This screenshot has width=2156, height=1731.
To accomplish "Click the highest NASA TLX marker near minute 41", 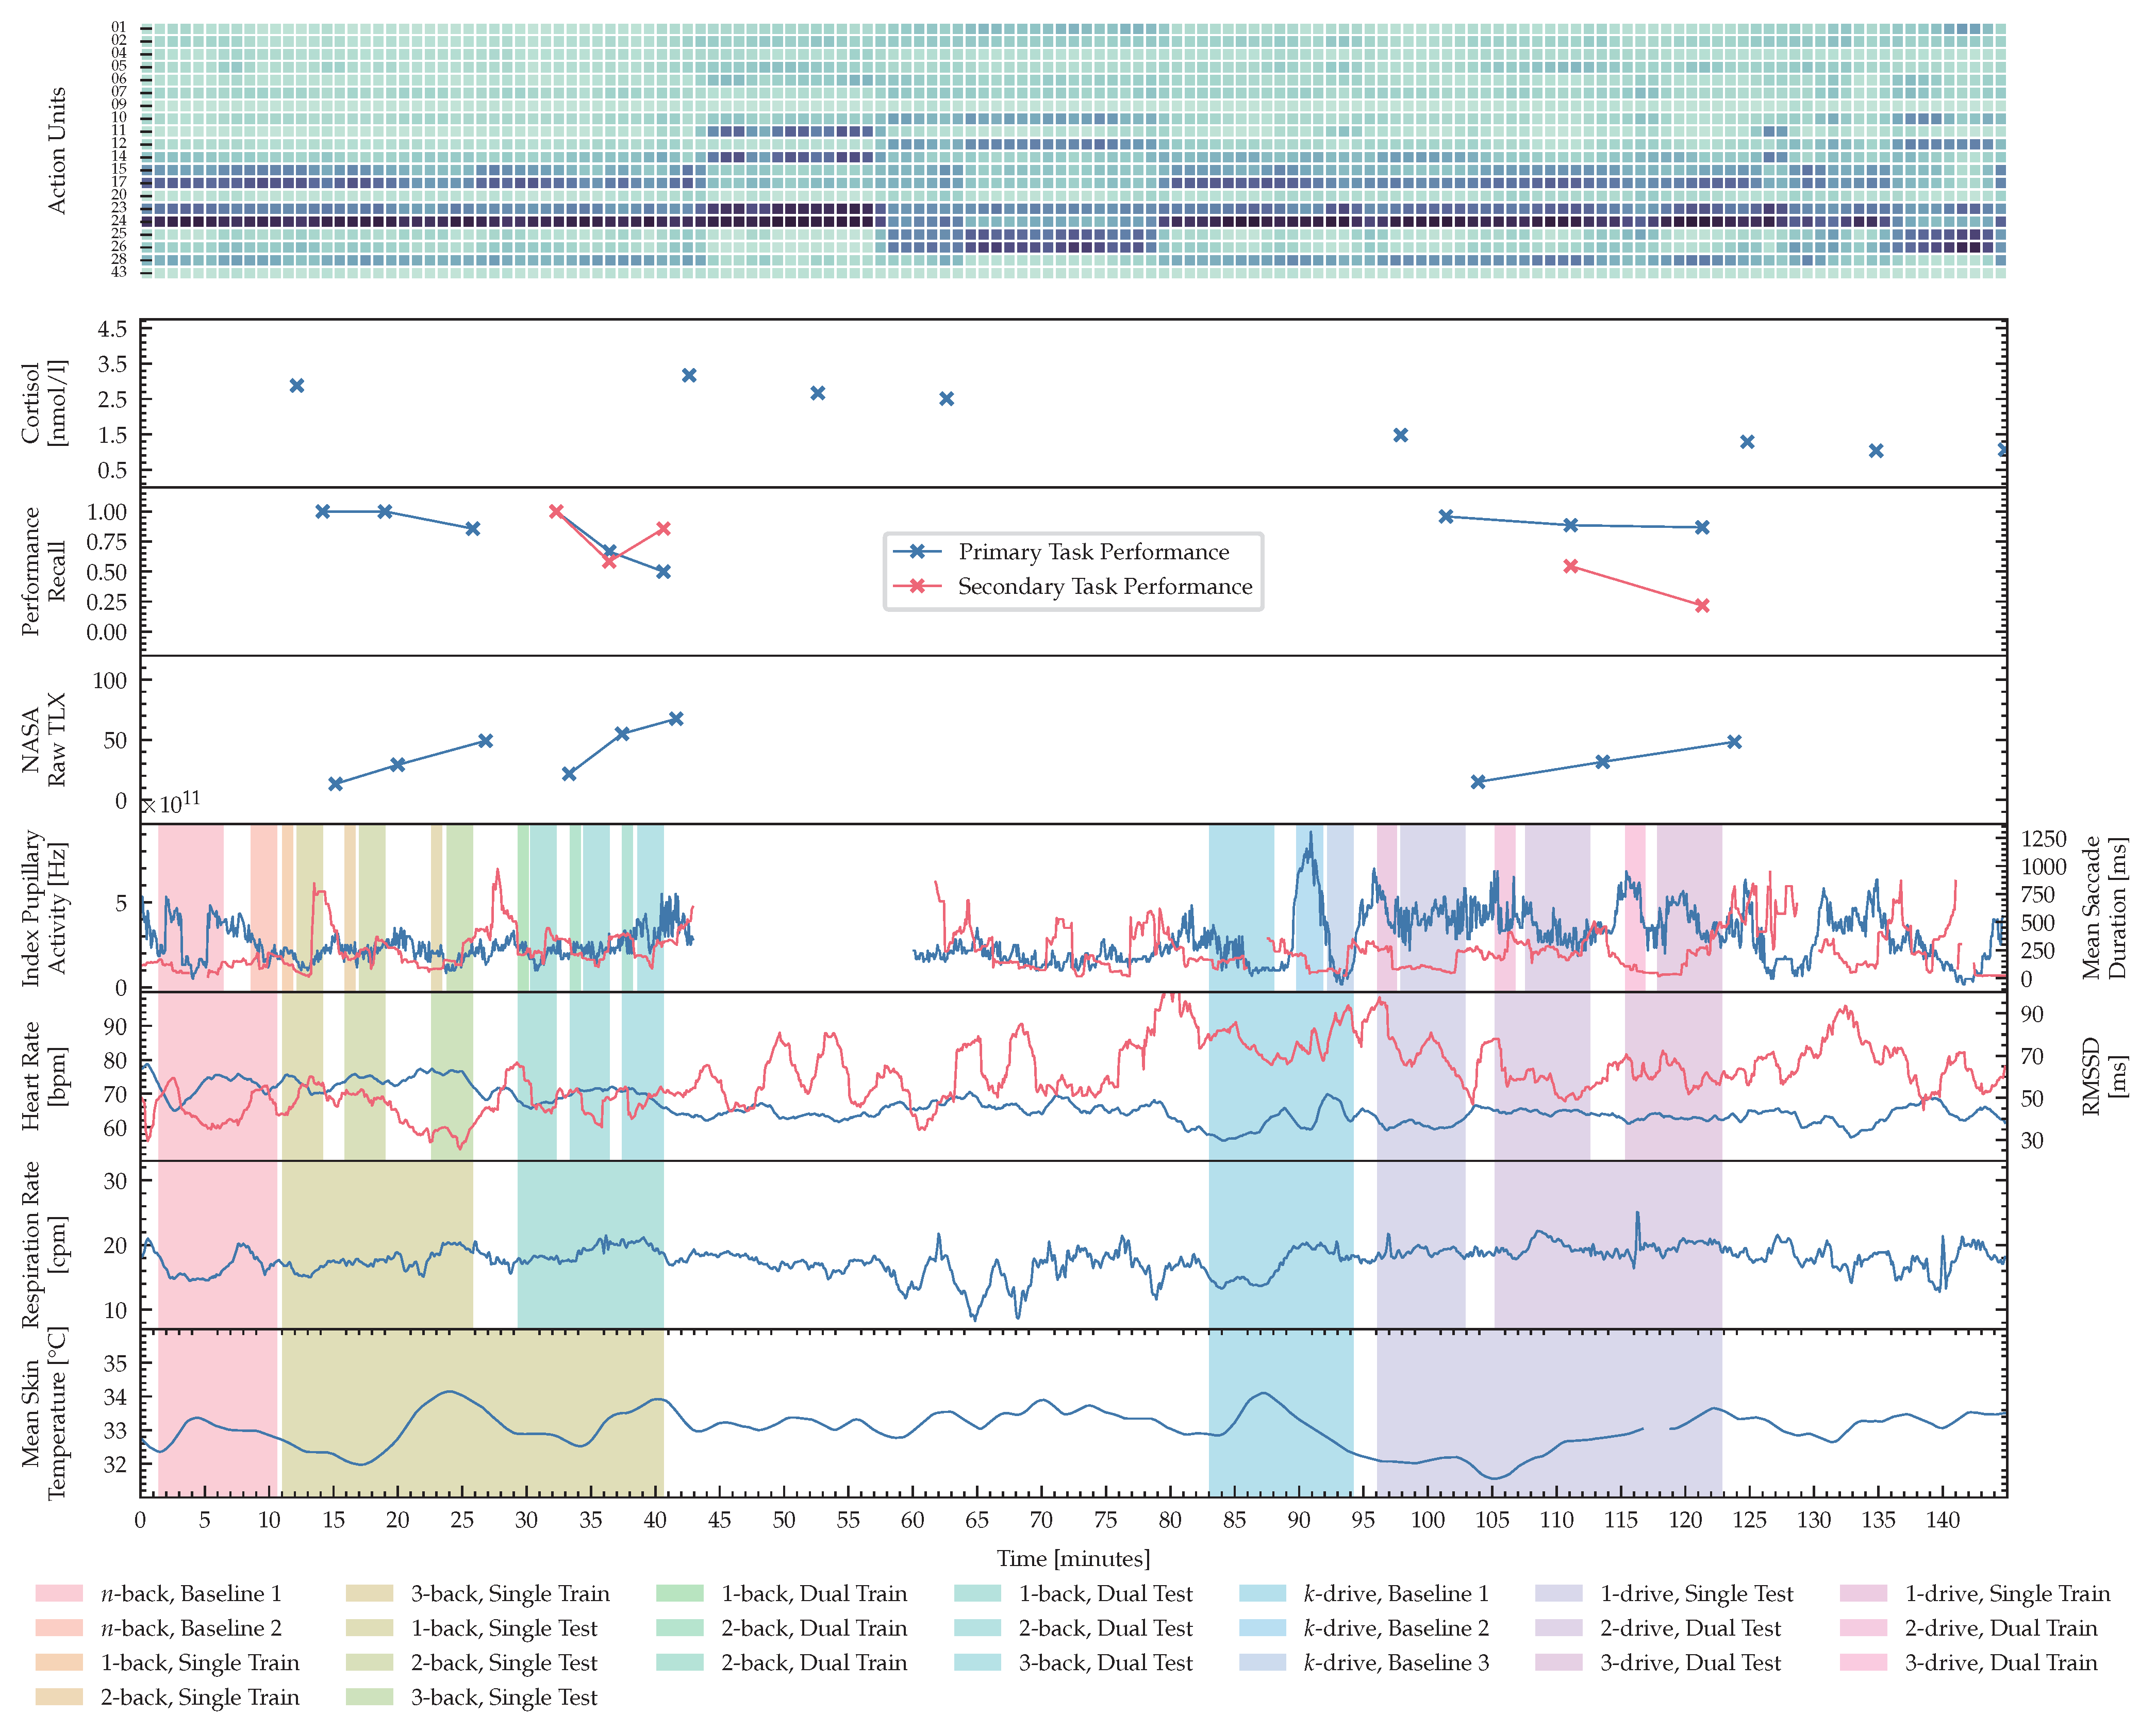I will coord(676,719).
